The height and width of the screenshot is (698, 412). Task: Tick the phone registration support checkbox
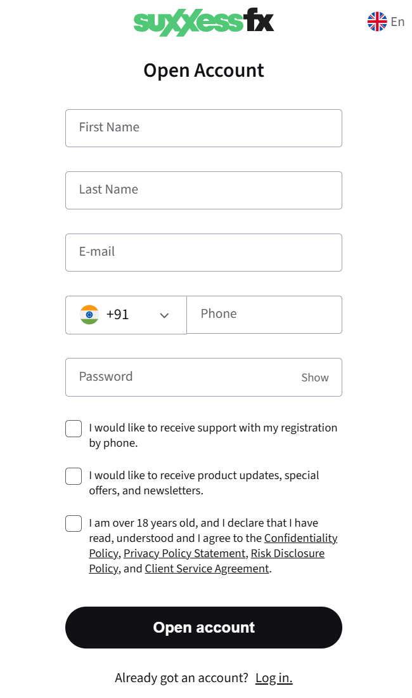click(x=74, y=428)
